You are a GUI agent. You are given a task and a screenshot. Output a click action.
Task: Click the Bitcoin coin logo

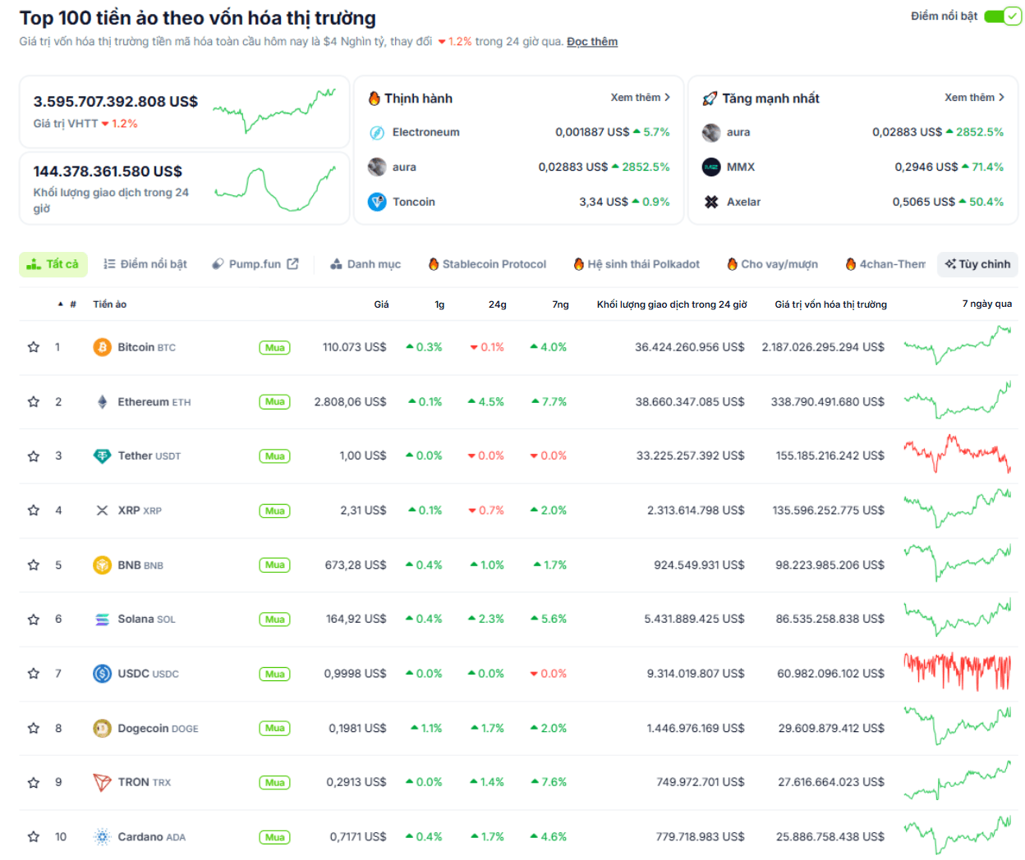click(102, 347)
